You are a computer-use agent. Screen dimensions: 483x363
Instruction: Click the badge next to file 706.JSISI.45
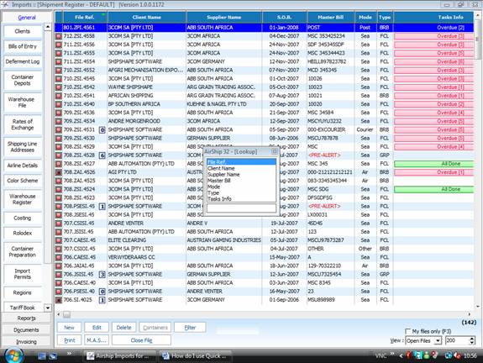102,275
